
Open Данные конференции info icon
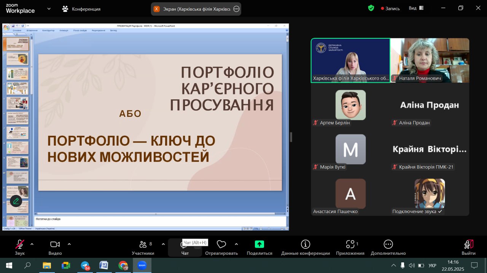click(305, 245)
